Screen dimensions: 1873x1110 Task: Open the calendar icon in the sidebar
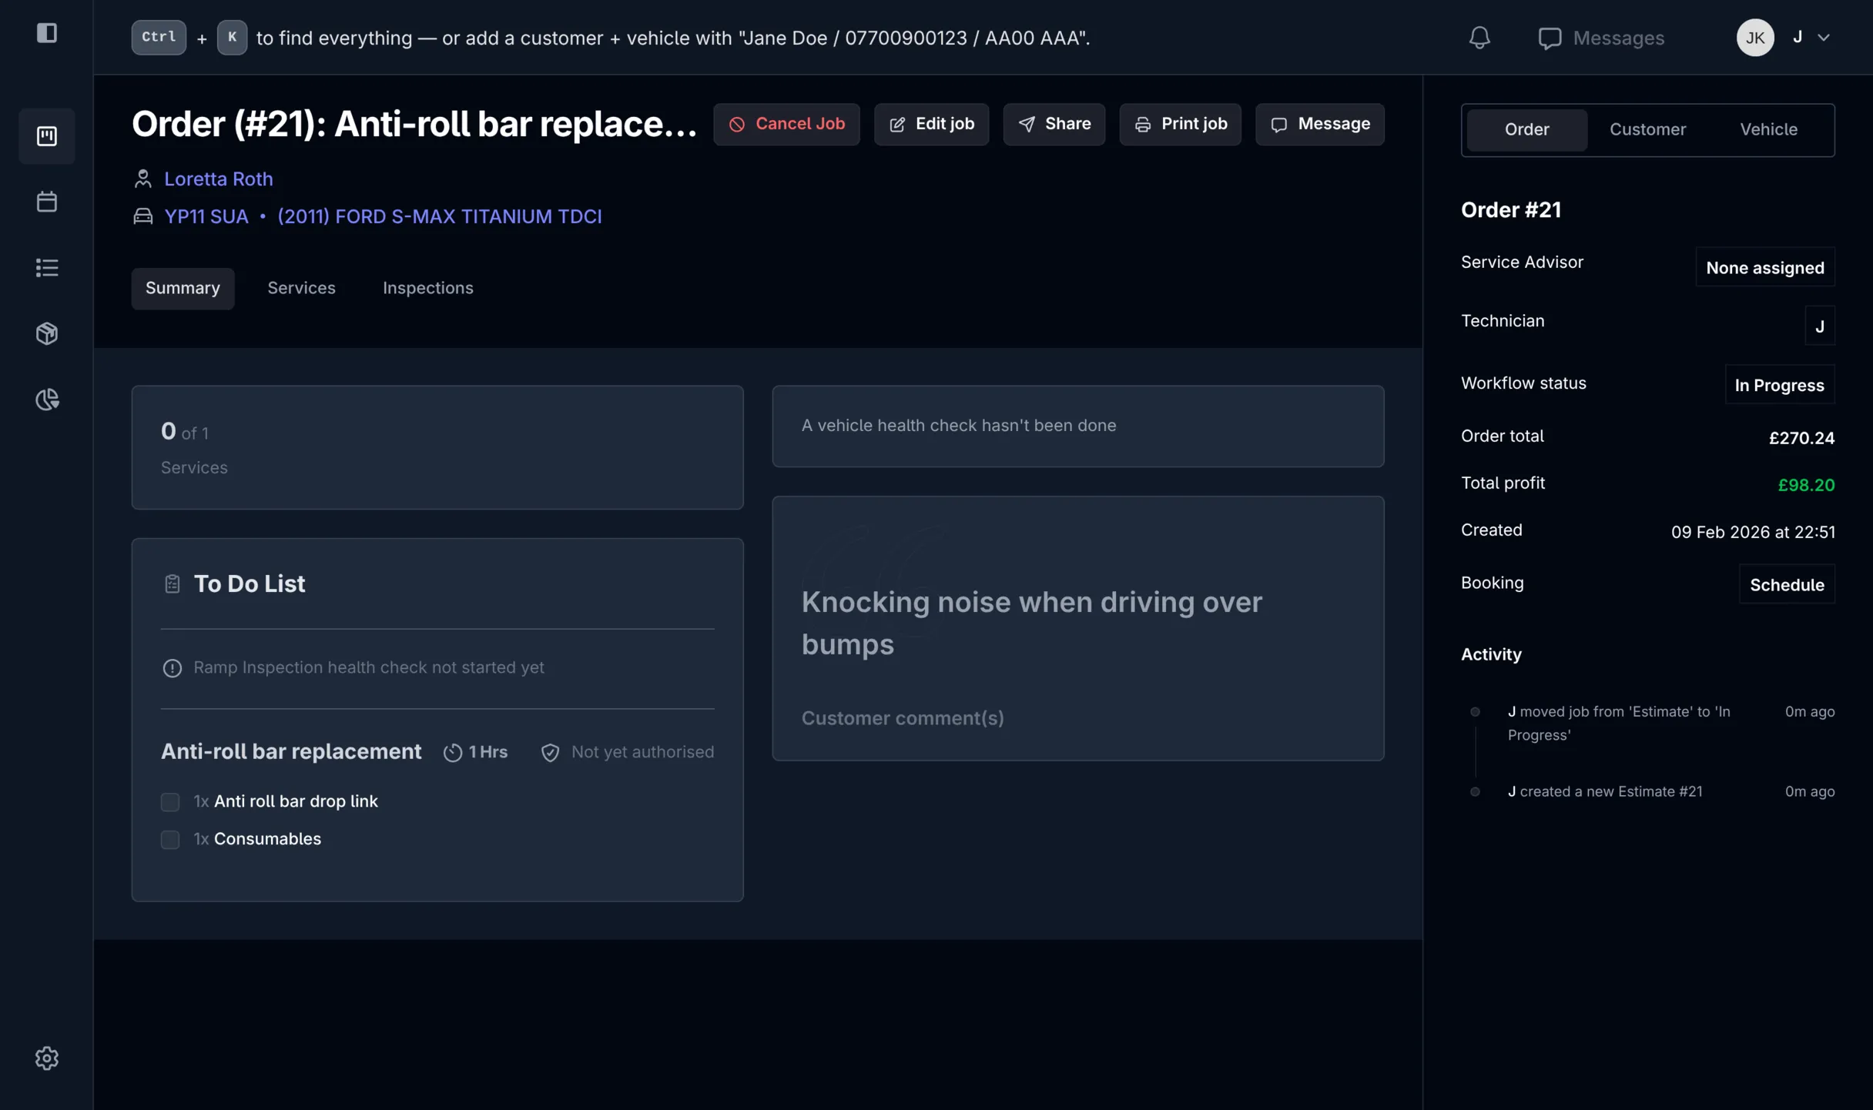pyautogui.click(x=47, y=201)
